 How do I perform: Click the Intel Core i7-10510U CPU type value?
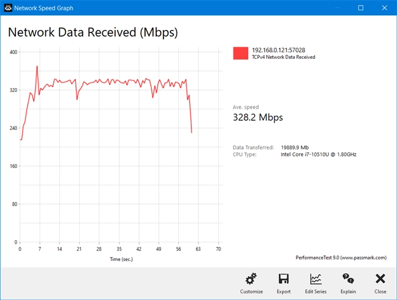[319, 155]
